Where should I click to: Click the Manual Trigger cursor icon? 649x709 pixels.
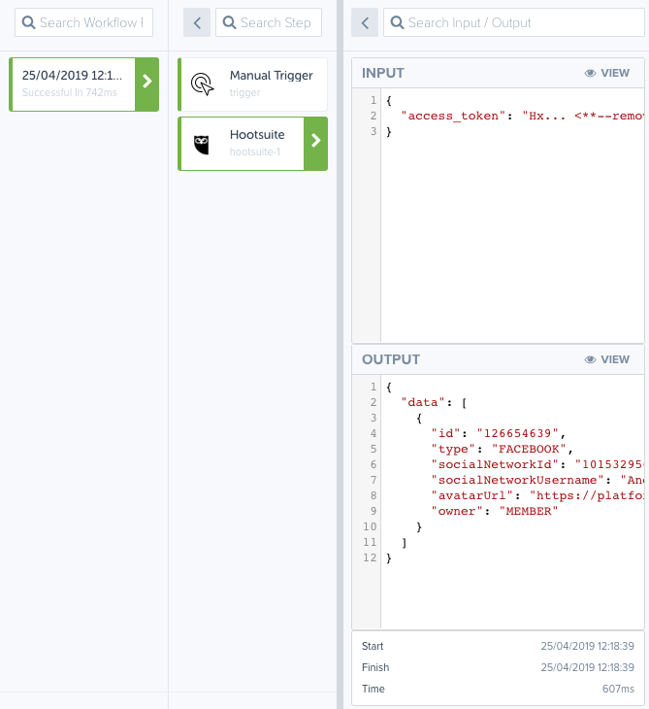[x=202, y=84]
